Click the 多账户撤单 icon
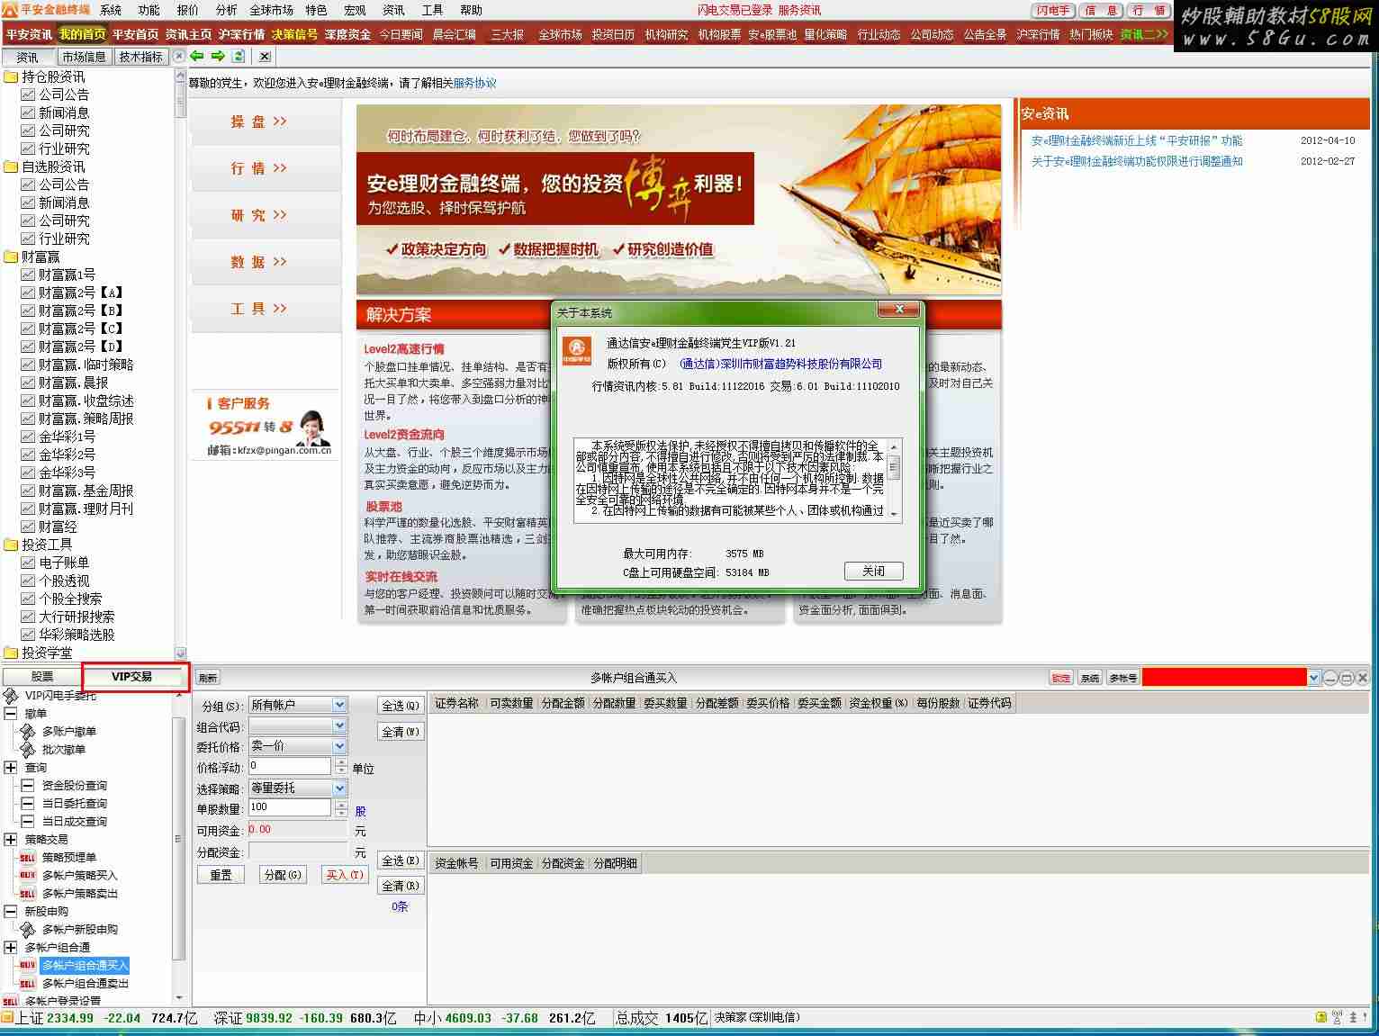 [28, 731]
